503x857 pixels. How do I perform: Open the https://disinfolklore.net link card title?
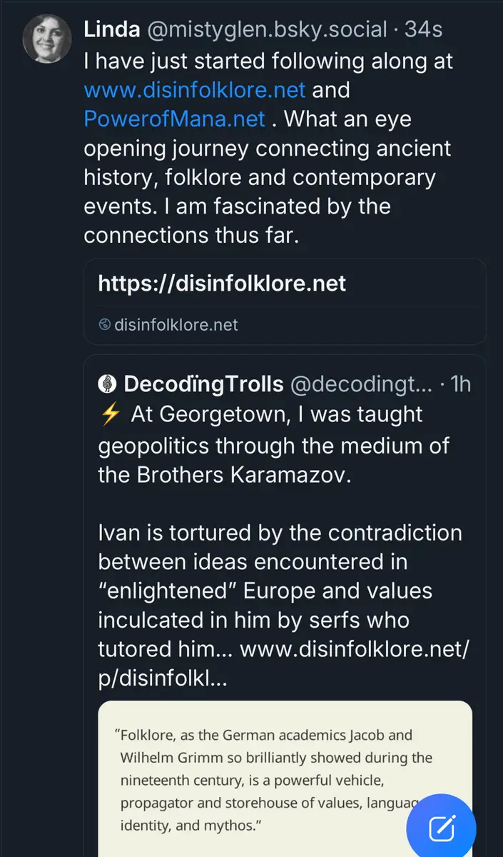(222, 283)
